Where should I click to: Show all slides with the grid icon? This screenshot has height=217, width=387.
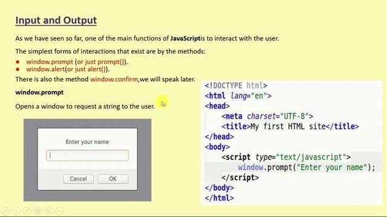click(37, 211)
